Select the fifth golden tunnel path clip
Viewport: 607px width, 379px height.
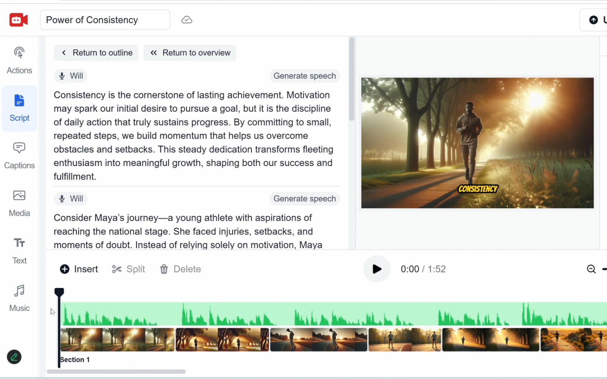tap(491, 340)
